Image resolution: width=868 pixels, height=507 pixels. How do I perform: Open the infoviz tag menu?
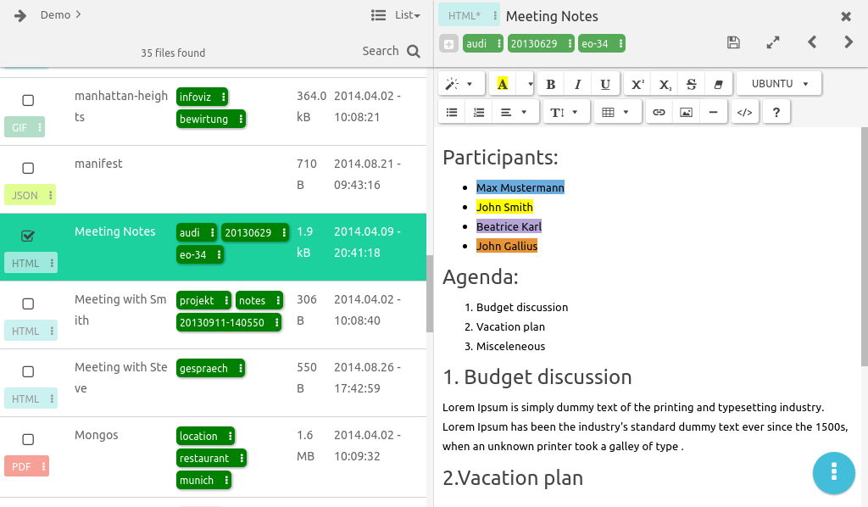[x=223, y=97]
